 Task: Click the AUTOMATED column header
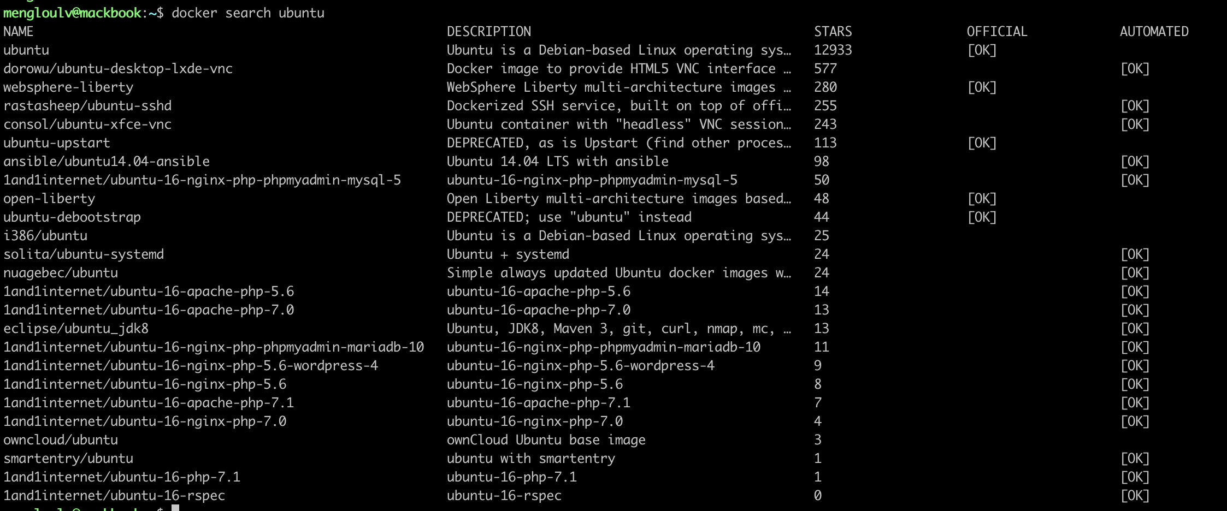(x=1154, y=32)
